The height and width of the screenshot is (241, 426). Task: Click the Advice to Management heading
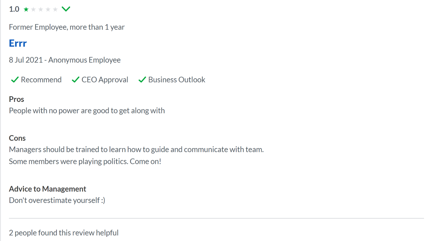click(x=48, y=189)
